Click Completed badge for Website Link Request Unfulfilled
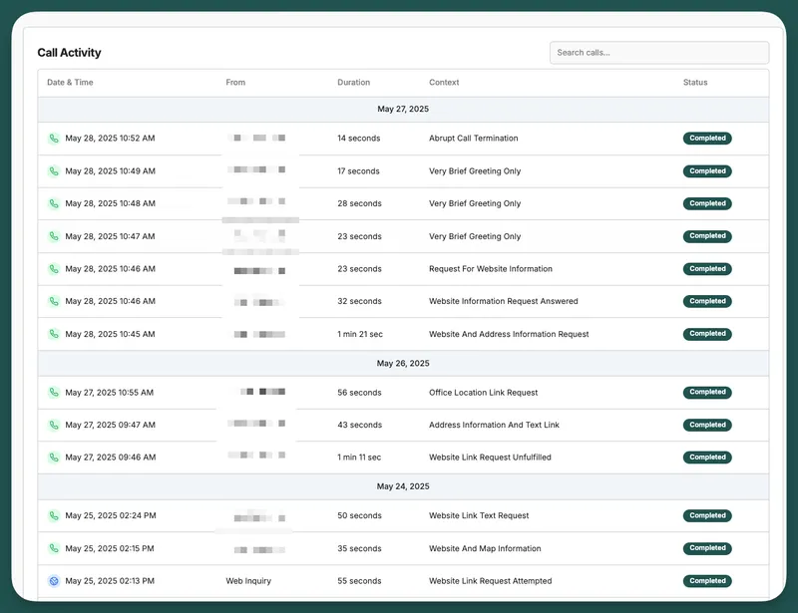798x613 pixels. pyautogui.click(x=707, y=458)
